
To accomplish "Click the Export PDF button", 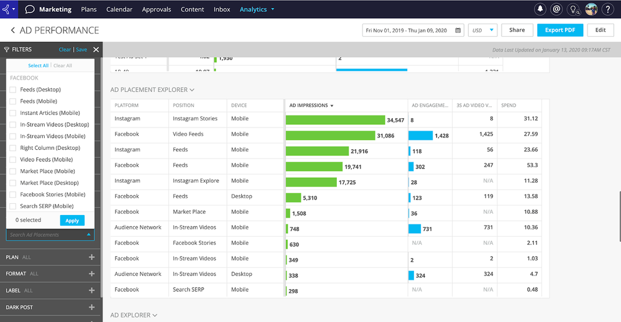I will (x=560, y=30).
